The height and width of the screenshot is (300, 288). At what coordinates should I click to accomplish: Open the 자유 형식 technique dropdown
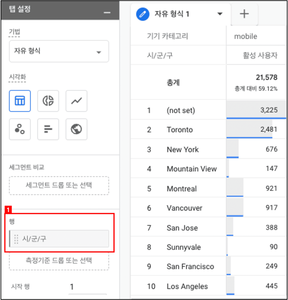[59, 51]
